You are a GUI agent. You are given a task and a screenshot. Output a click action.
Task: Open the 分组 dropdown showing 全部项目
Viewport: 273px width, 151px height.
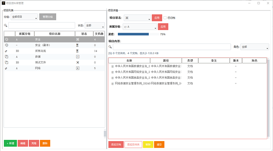[24, 17]
